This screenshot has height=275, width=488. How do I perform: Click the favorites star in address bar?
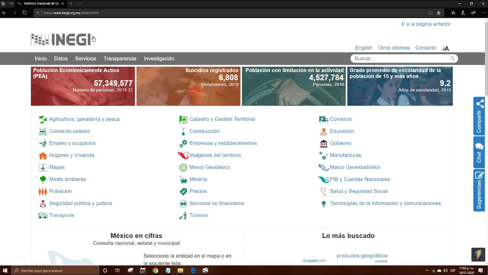pyautogui.click(x=439, y=13)
